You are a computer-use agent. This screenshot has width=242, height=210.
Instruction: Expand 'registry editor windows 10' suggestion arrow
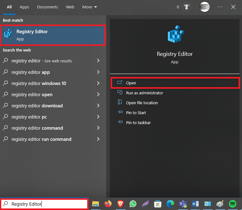point(98,83)
